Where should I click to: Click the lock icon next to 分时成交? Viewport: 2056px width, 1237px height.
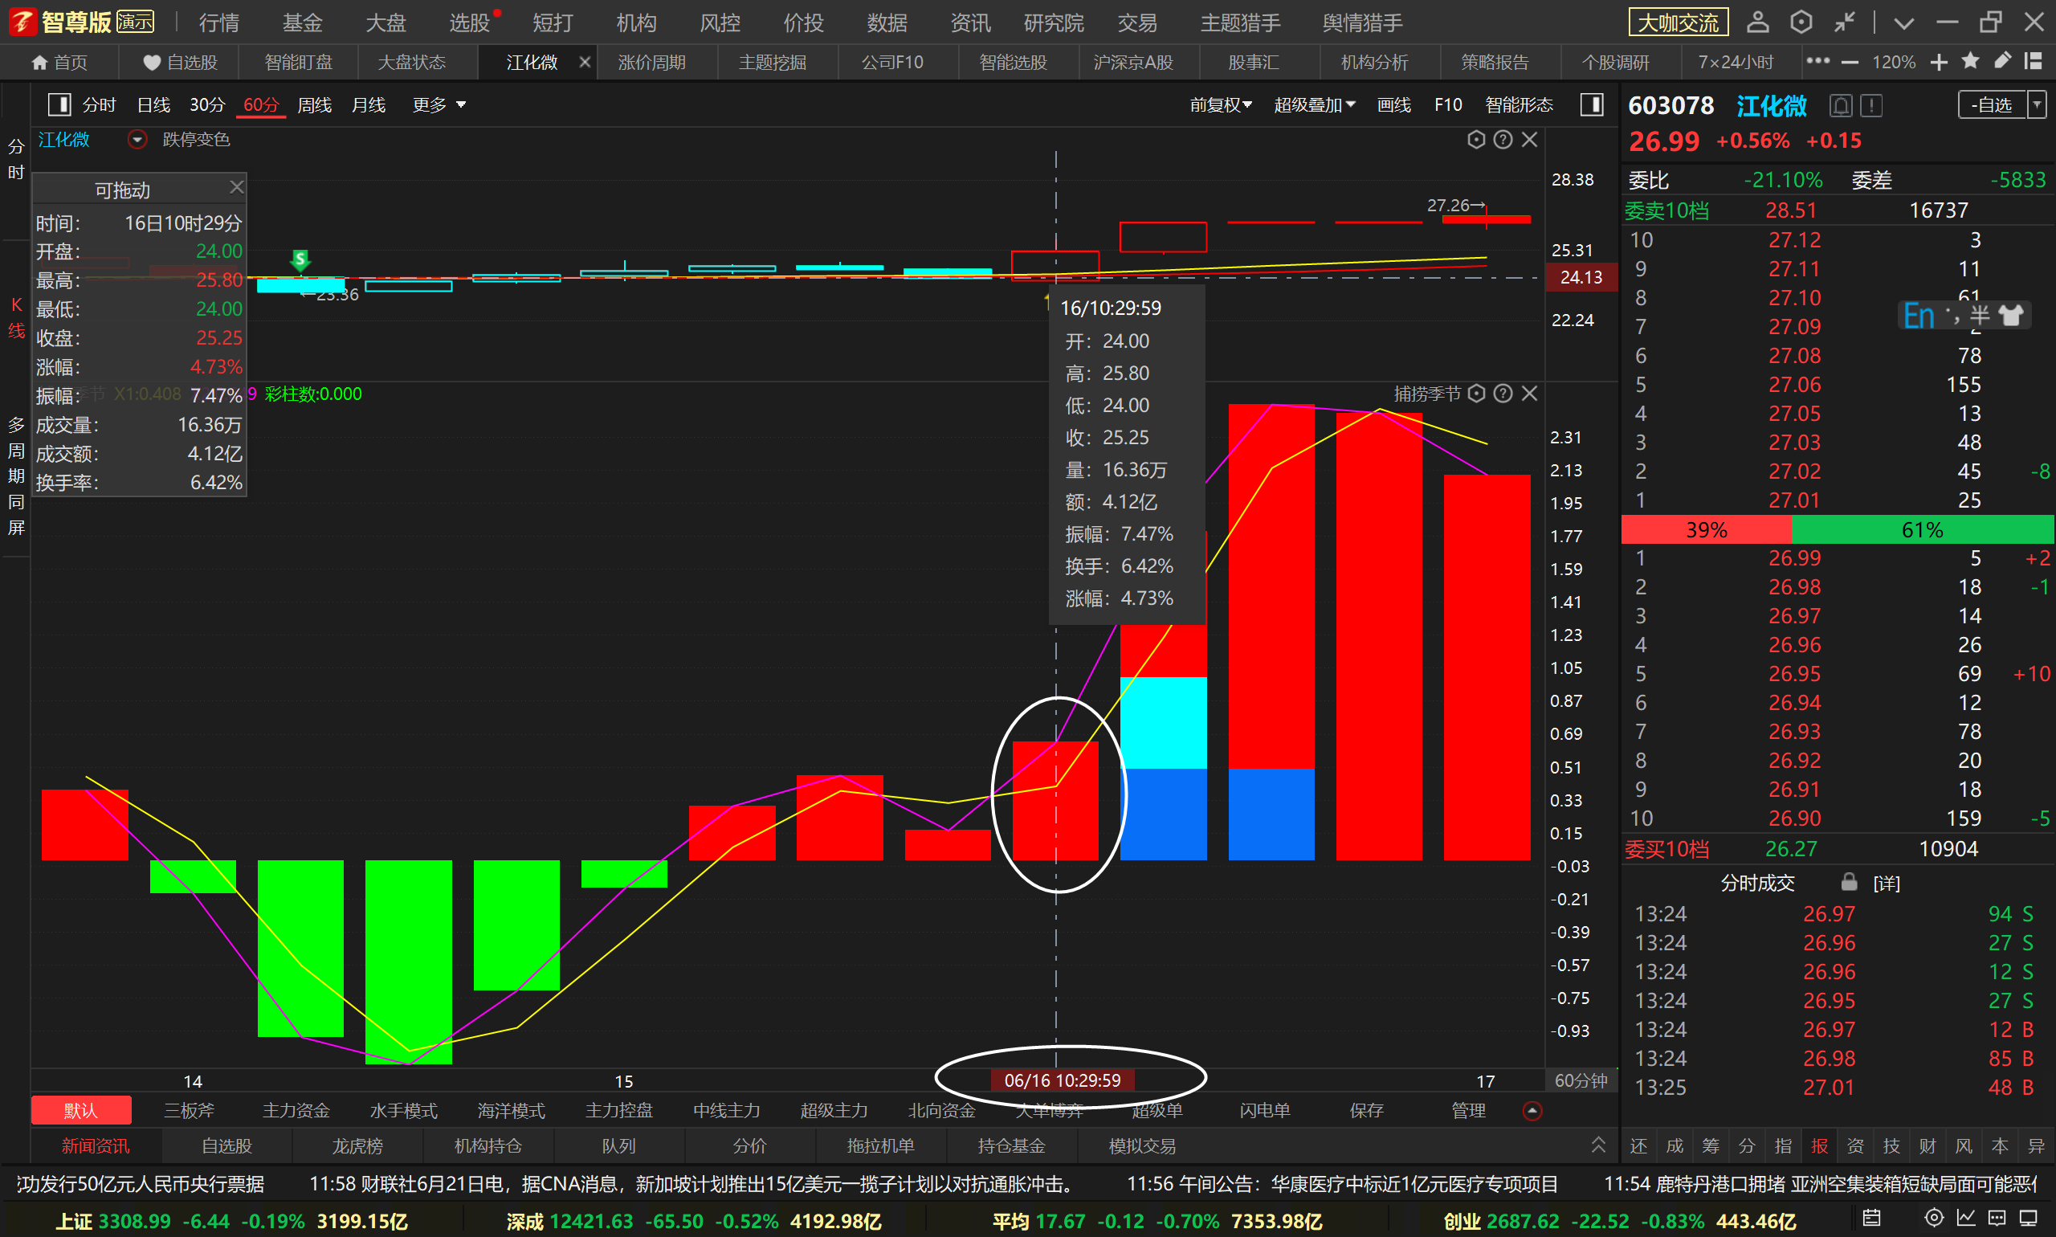1849,882
